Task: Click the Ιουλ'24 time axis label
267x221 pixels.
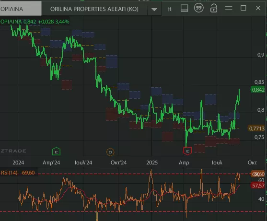Action: click(83, 163)
